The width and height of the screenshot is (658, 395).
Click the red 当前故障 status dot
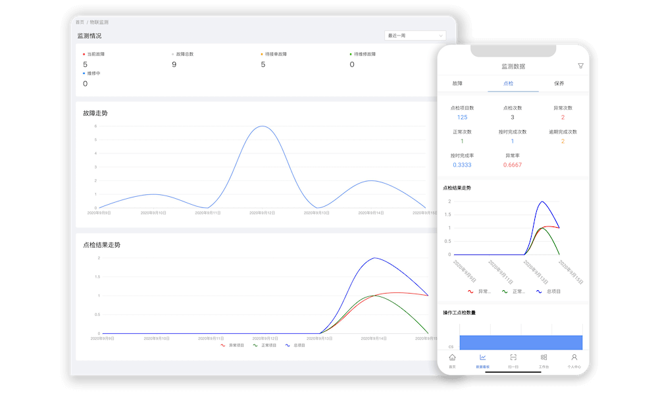[x=84, y=54]
